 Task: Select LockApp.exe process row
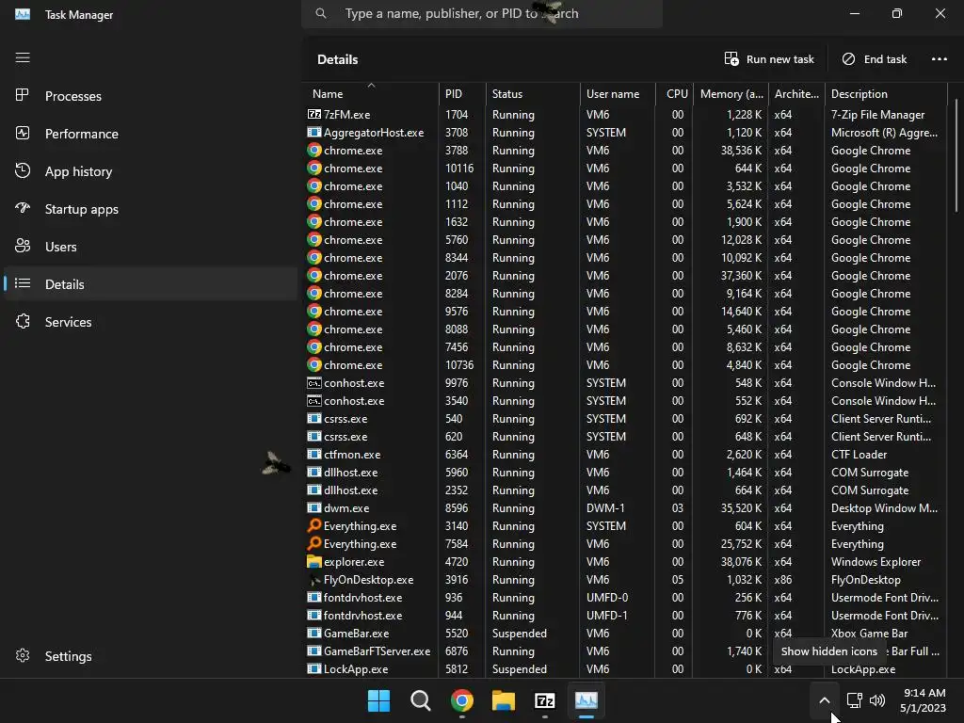pos(626,669)
